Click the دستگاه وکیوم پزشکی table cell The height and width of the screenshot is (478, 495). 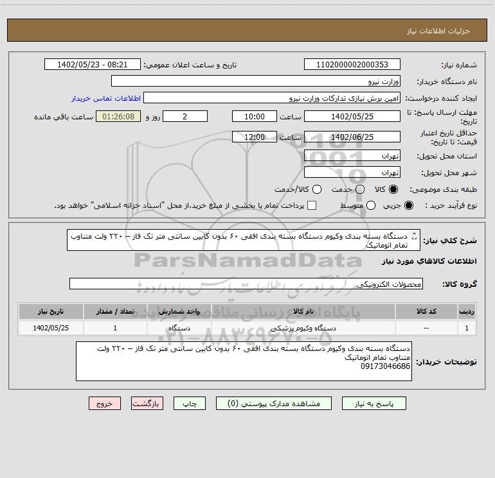pyautogui.click(x=303, y=328)
